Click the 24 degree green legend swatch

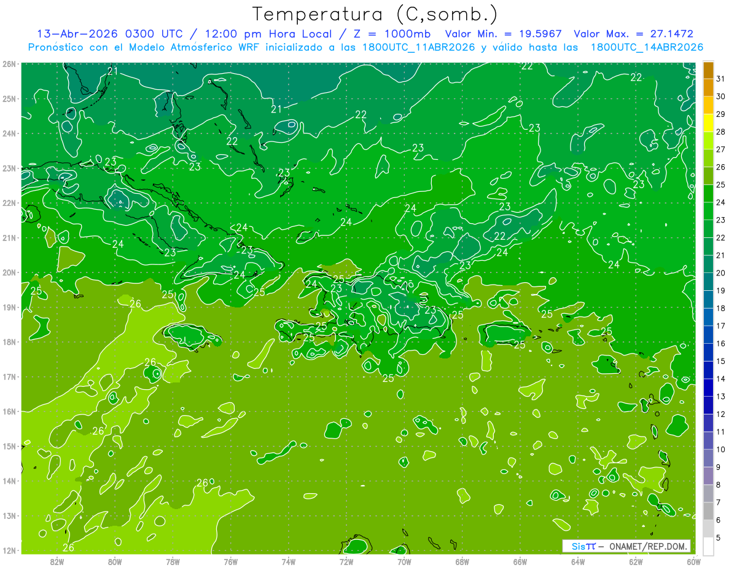709,194
